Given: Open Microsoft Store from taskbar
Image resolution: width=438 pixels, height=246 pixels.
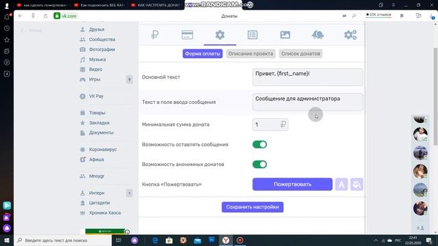Looking at the screenshot, I should (169, 240).
